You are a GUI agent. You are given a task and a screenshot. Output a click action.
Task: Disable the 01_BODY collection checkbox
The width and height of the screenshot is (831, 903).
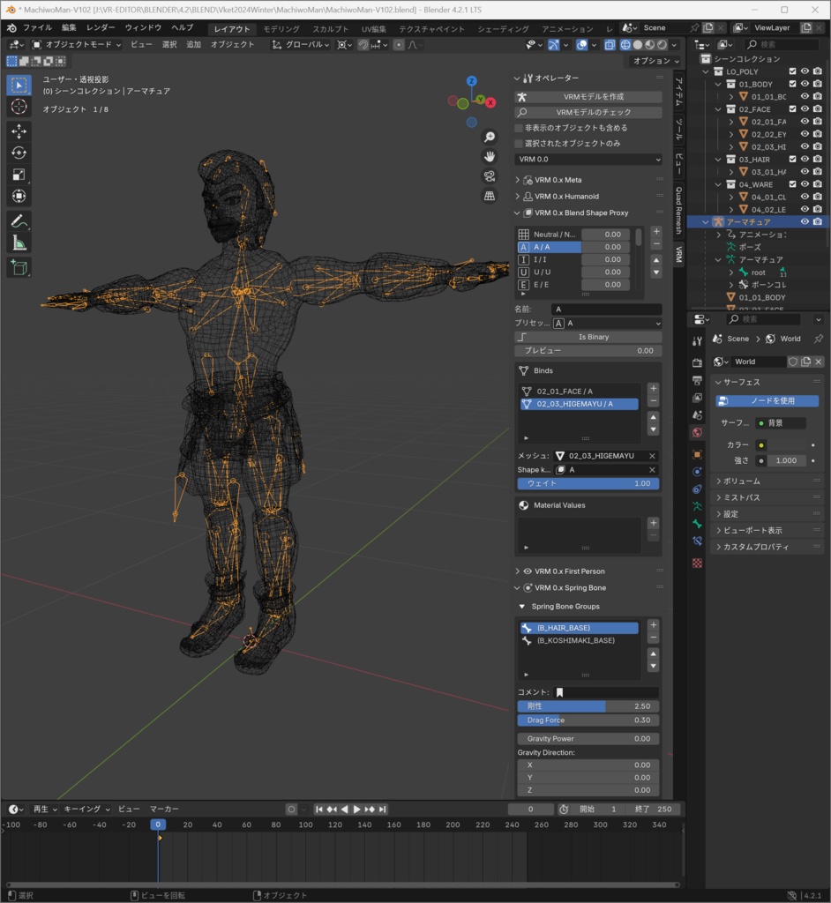tap(792, 84)
